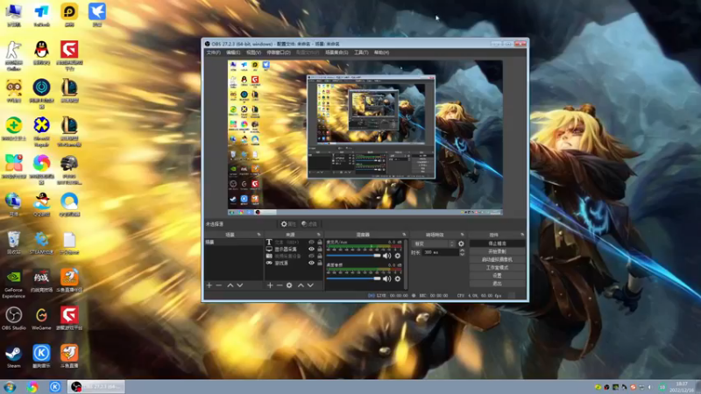Screen dimensions: 701x394
Task: Select the Counter-Strike Online desktop icon
Action: coord(13,56)
